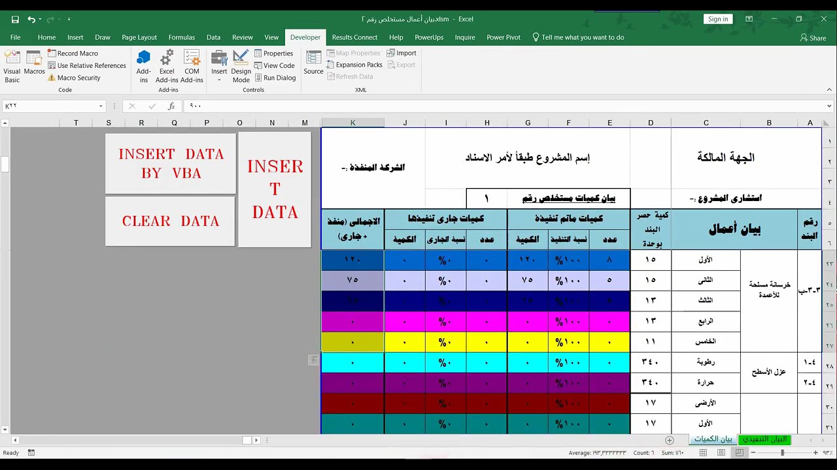The width and height of the screenshot is (837, 470).
Task: Click the horizontal scrollbar thumb
Action: (x=247, y=440)
